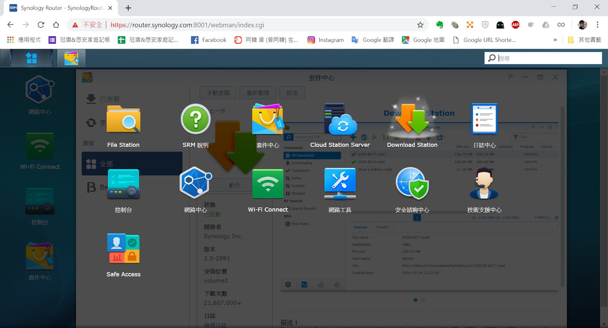
Task: Open Chrome's three-dot menu
Action: [597, 25]
